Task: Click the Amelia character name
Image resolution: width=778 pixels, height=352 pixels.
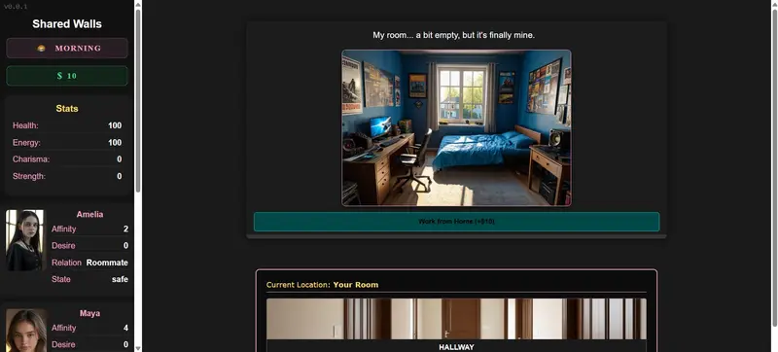Action: click(89, 214)
